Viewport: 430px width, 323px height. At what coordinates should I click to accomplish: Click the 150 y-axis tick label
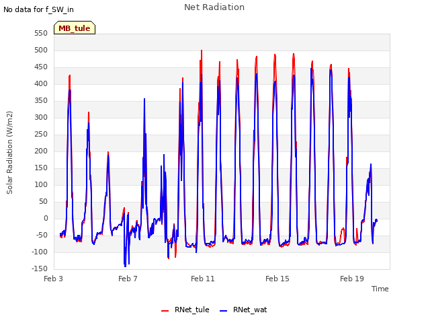[x=41, y=168]
